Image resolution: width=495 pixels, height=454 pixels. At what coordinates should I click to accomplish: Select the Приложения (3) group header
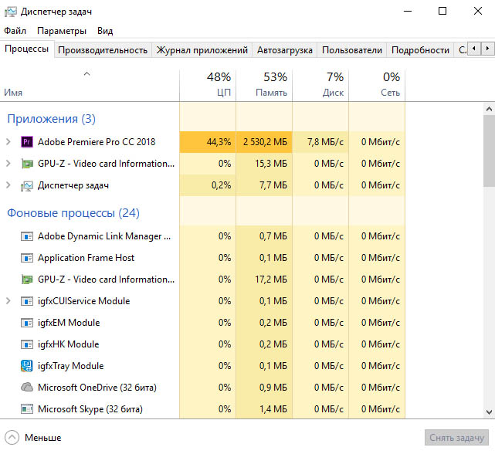tap(51, 119)
